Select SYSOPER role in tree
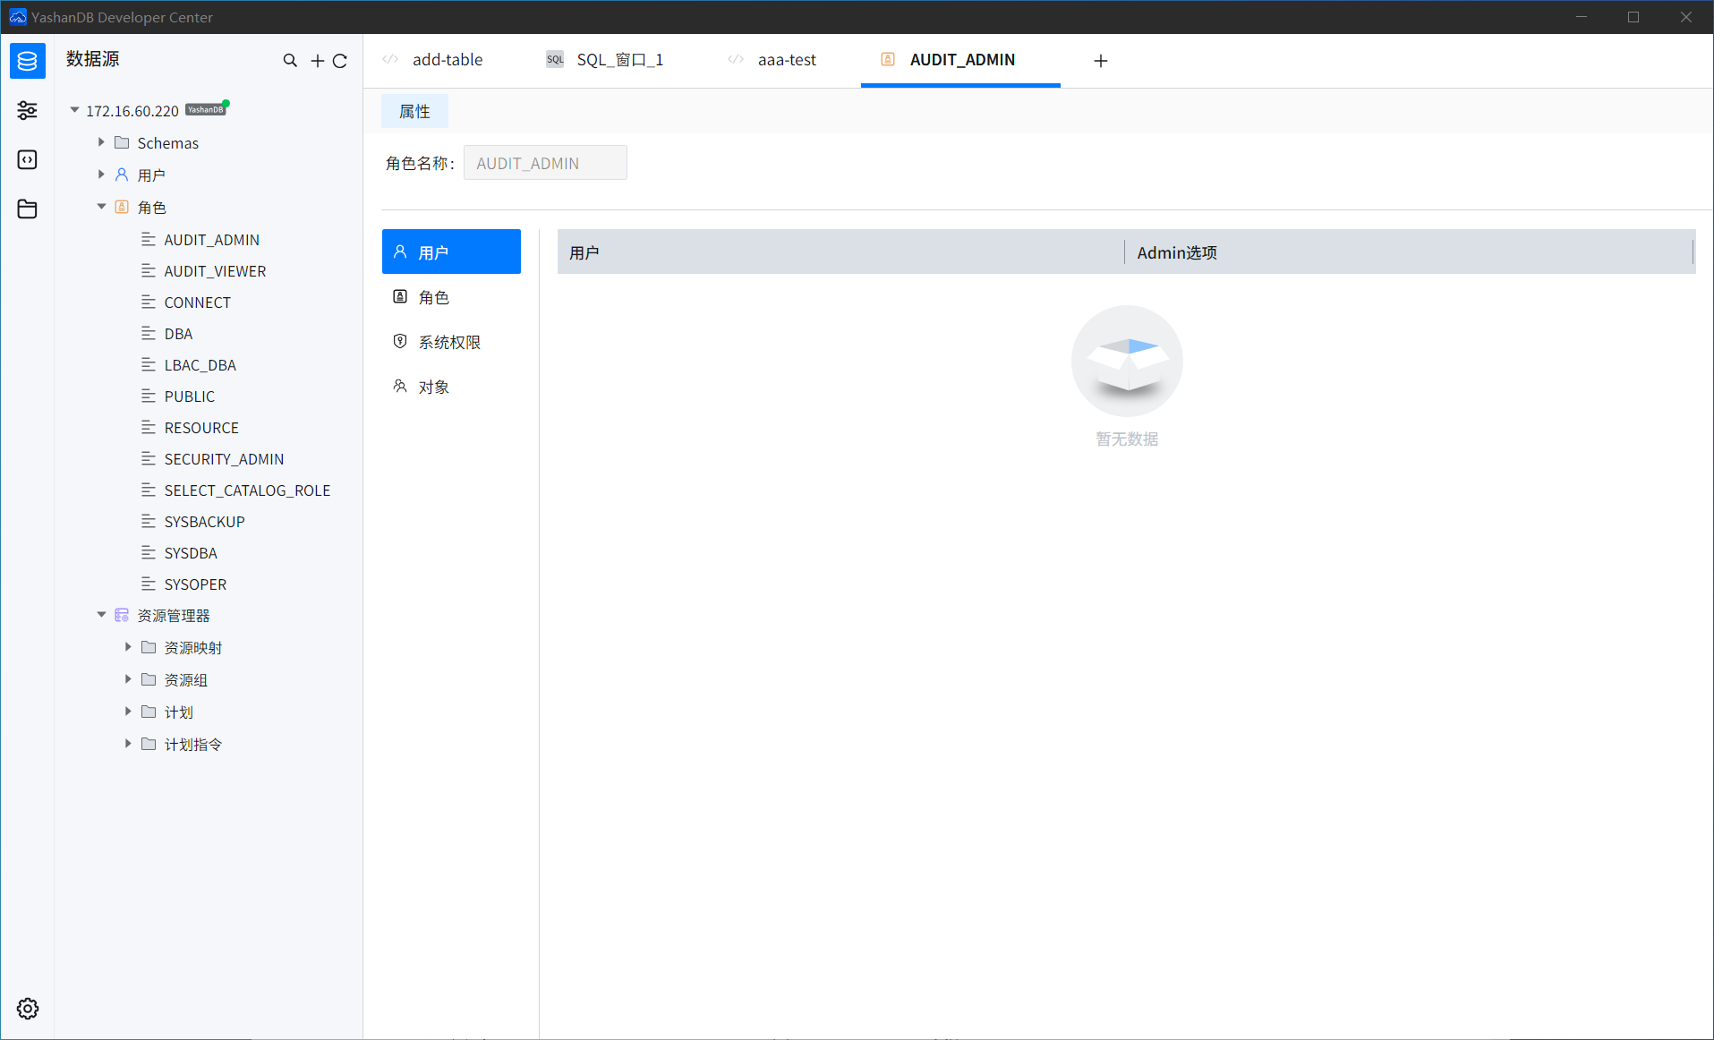 pos(195,584)
